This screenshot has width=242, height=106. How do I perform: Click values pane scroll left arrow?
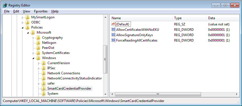[x=112, y=94]
